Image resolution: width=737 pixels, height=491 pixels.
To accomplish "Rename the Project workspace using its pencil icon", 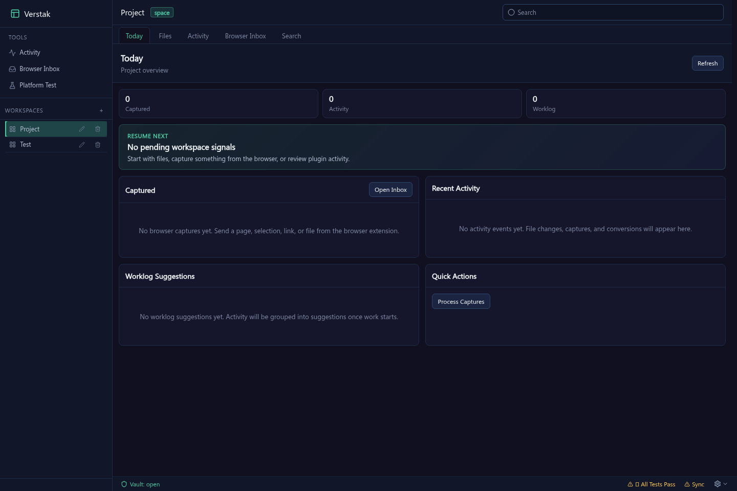I will [82, 129].
